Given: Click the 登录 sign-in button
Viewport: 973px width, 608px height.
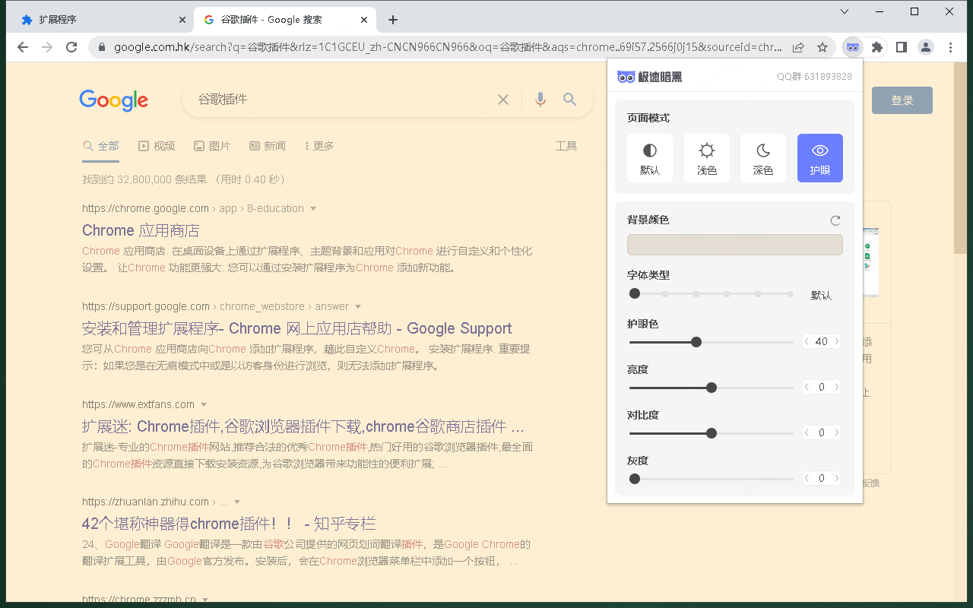Looking at the screenshot, I should click(x=902, y=100).
